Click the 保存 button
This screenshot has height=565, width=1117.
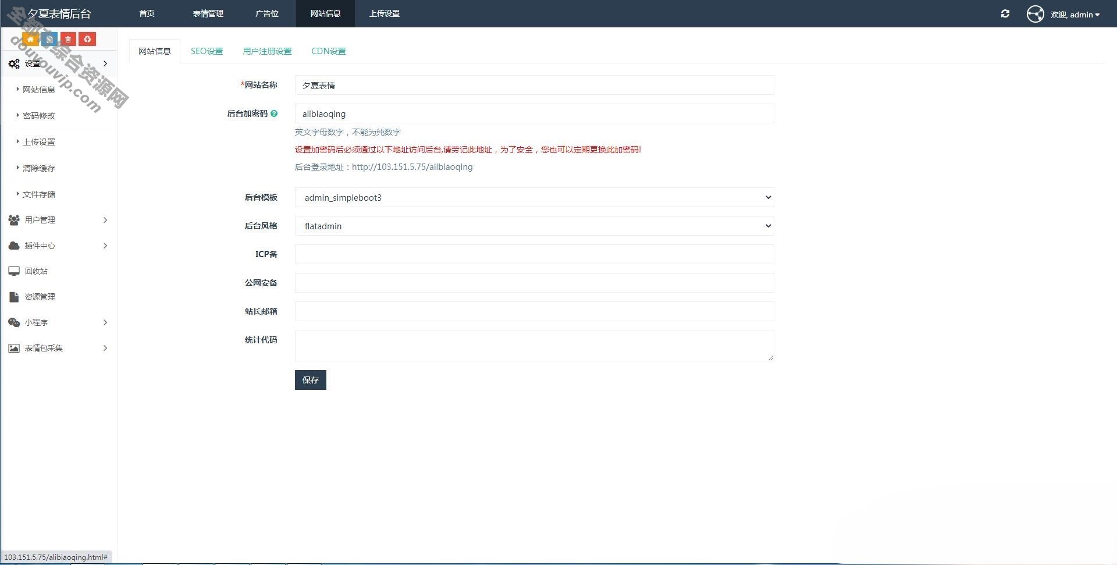(x=310, y=380)
